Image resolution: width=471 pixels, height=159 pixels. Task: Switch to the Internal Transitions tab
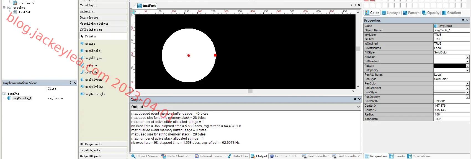pyautogui.click(x=209, y=156)
